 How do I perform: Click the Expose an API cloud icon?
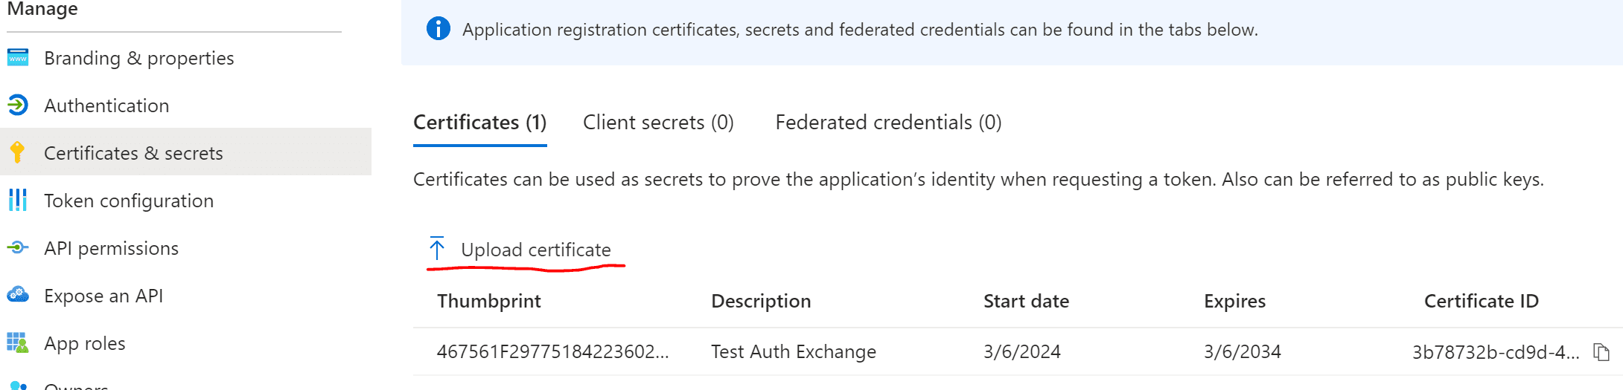tap(18, 295)
